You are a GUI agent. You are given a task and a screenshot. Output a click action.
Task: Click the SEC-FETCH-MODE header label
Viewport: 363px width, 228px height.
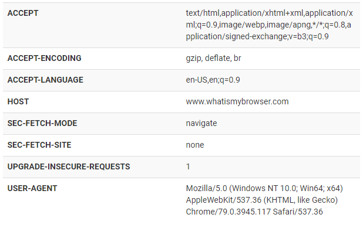pos(42,123)
